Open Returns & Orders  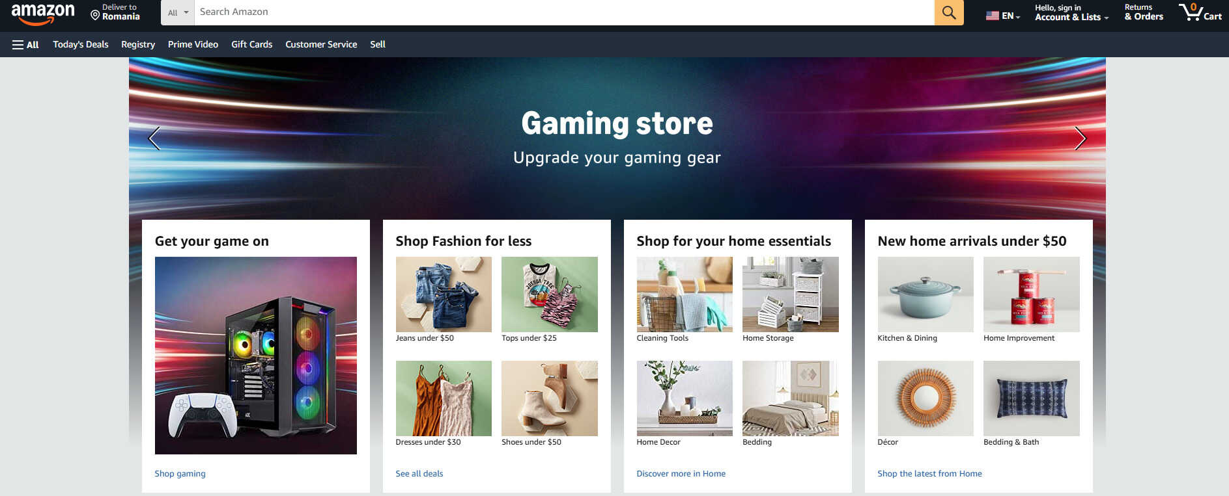click(x=1144, y=12)
